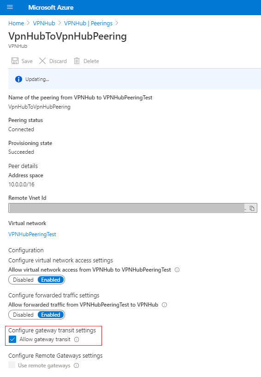Click the Save floppy disk icon
This screenshot has width=261, height=377.
click(15, 61)
